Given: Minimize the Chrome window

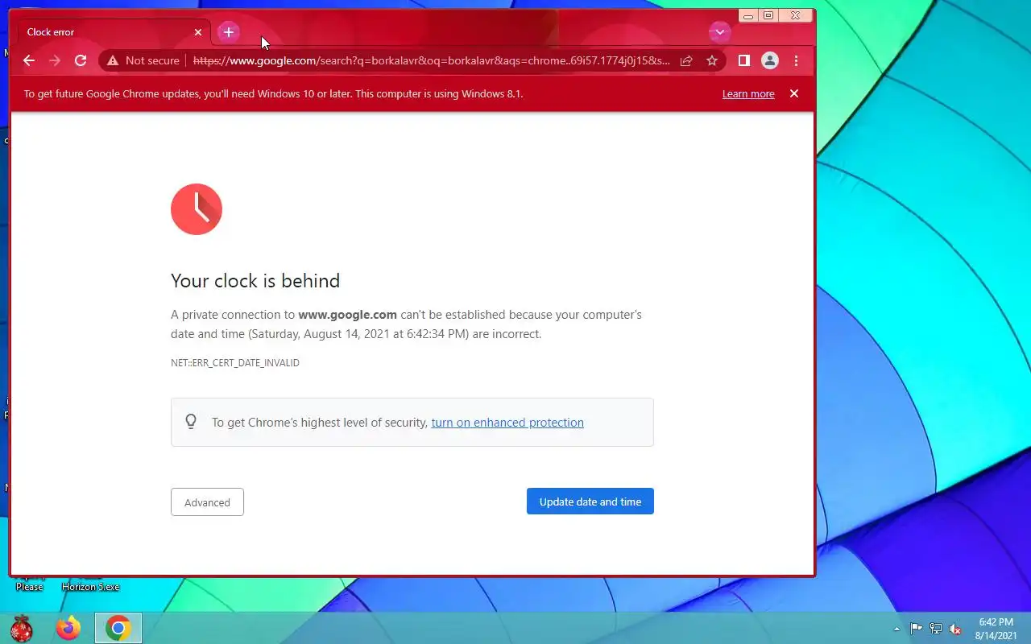Looking at the screenshot, I should point(748,15).
